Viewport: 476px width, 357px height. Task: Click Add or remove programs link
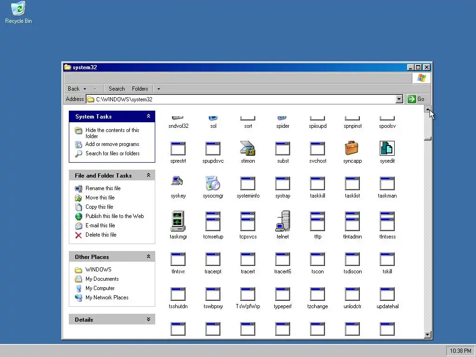coord(112,144)
